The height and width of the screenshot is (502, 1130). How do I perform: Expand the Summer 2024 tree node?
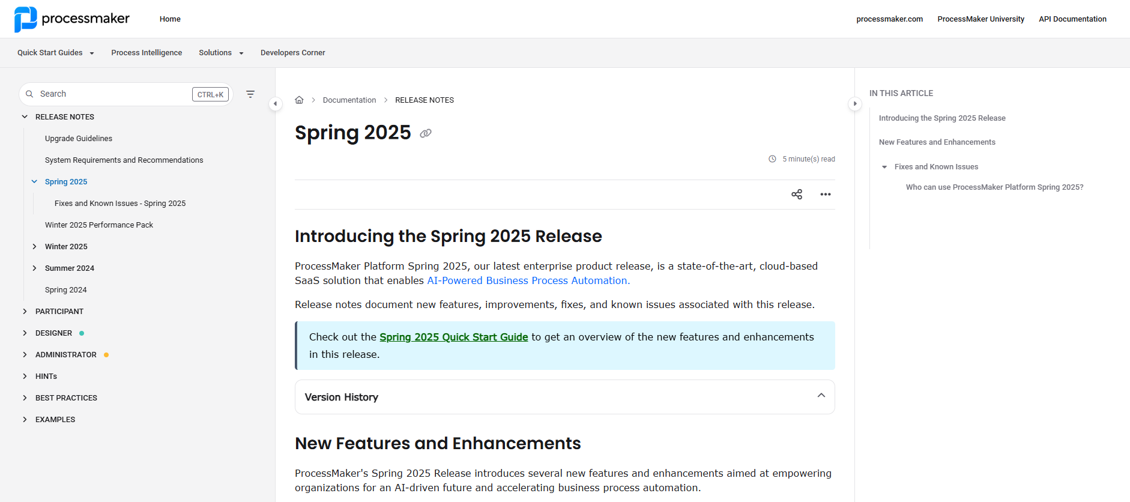[34, 268]
